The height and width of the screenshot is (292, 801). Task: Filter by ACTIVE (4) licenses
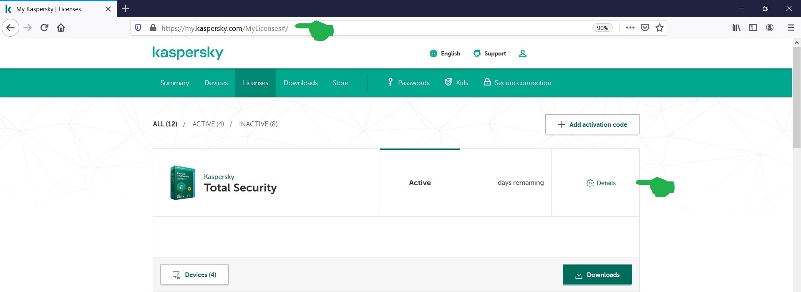tap(208, 124)
